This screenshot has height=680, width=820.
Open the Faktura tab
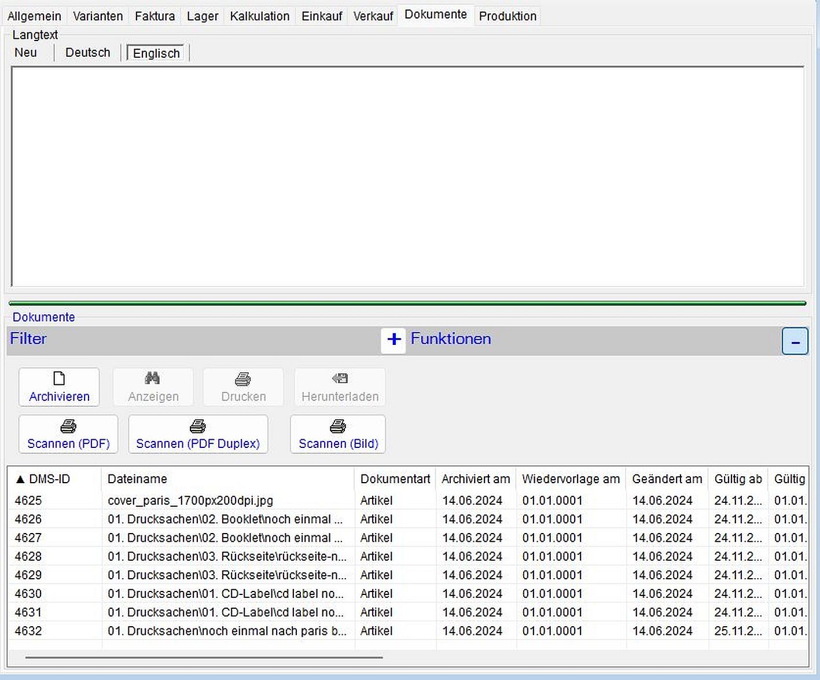(x=155, y=16)
